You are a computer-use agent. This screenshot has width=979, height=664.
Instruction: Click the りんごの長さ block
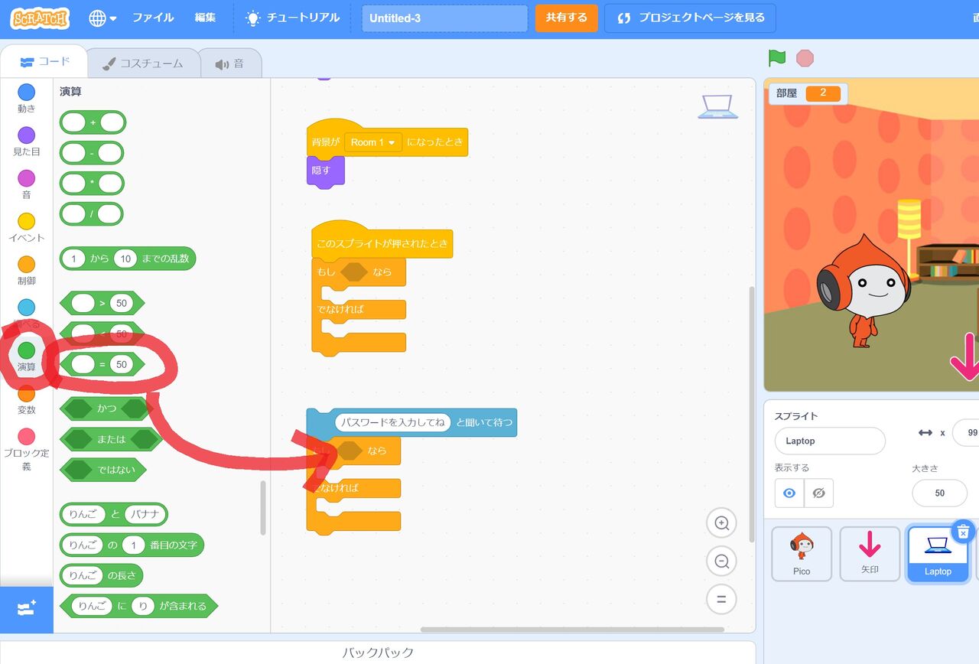click(102, 575)
